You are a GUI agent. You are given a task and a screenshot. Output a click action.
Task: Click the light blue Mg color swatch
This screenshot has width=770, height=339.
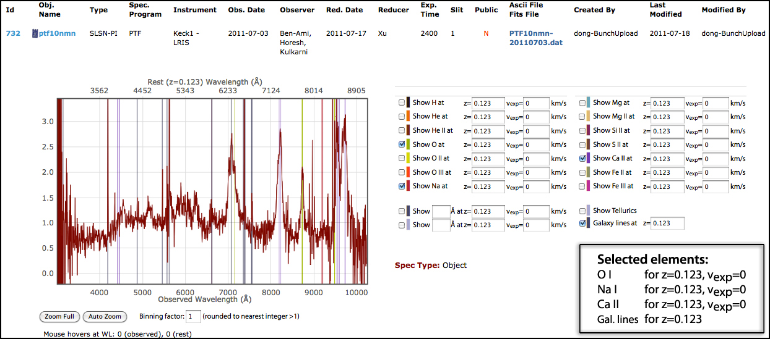coord(589,103)
